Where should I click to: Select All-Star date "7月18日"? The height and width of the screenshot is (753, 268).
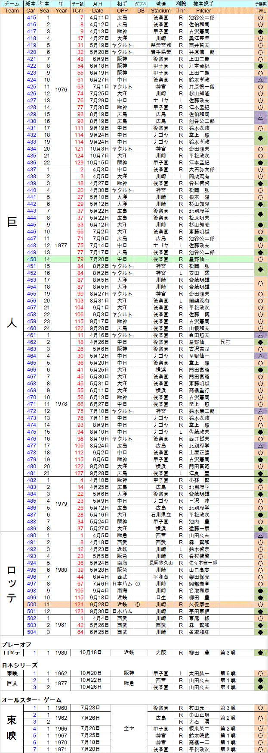(91, 743)
